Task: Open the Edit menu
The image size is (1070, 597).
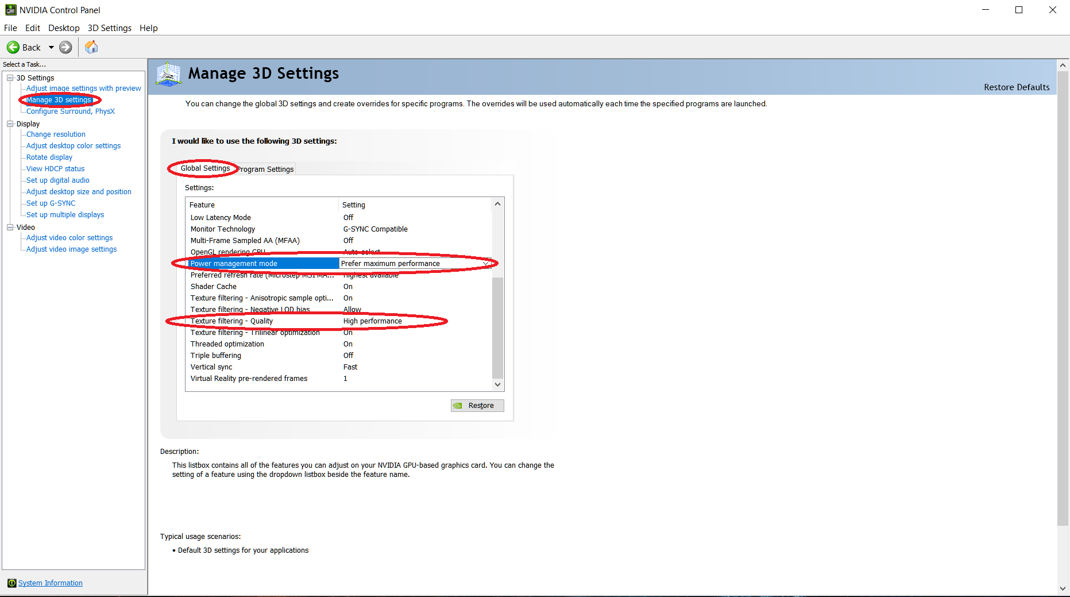Action: 33,28
